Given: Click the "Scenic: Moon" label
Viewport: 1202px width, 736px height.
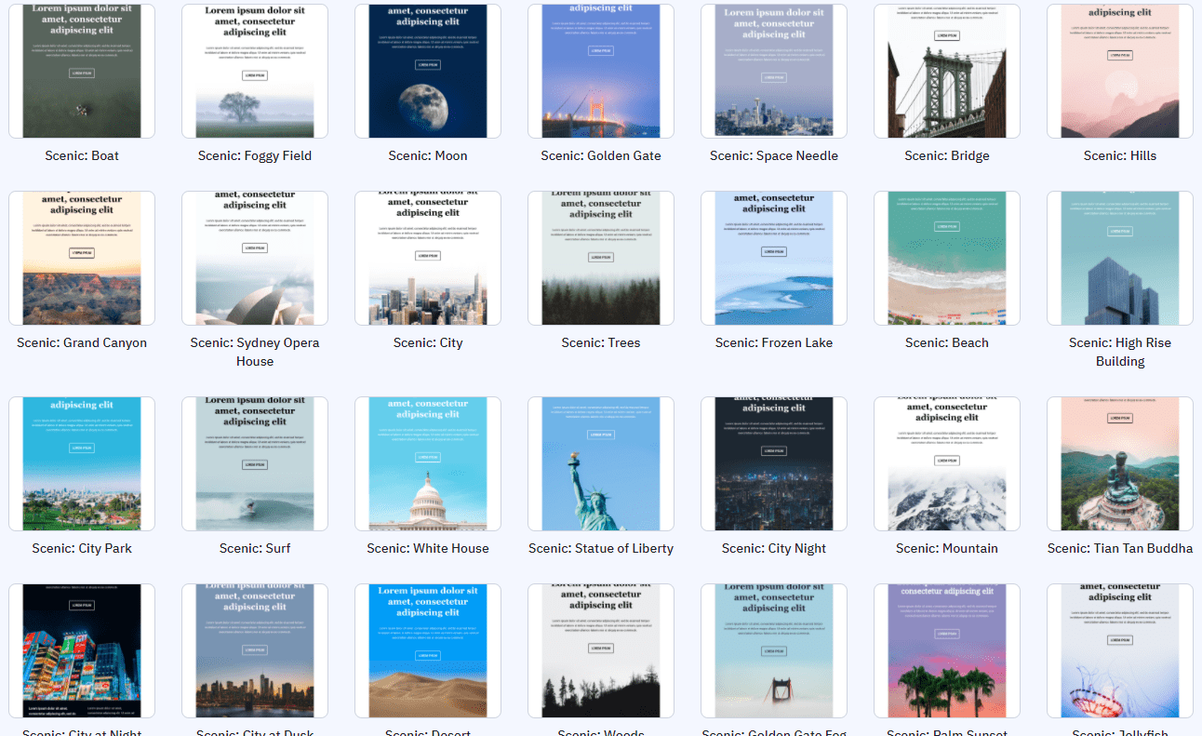Looking at the screenshot, I should [x=428, y=155].
